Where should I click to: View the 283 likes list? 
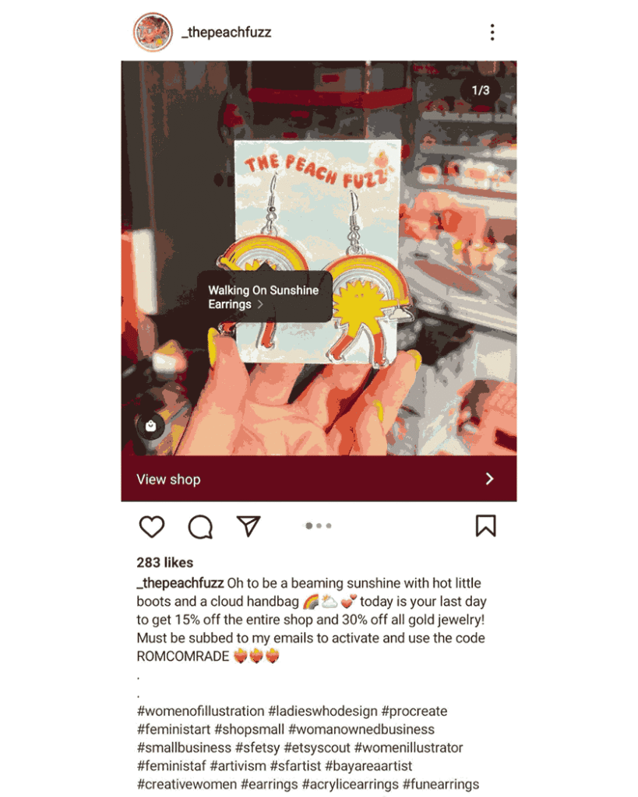click(x=165, y=563)
